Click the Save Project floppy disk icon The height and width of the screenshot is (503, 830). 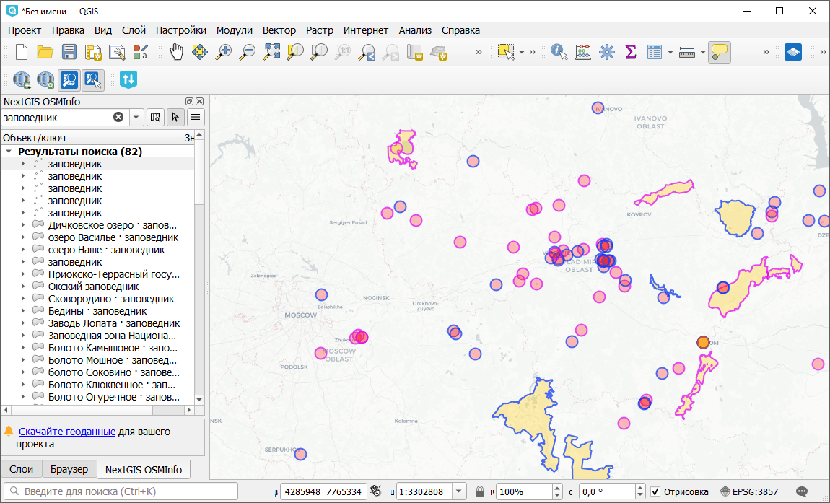click(69, 51)
